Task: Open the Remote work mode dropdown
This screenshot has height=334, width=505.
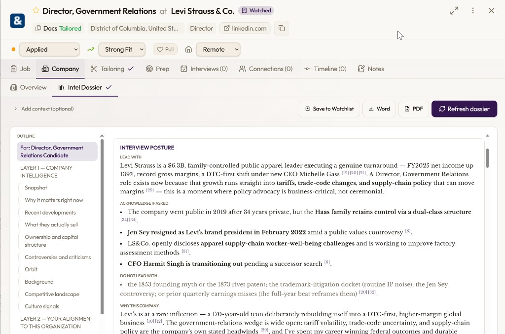Action: click(218, 49)
